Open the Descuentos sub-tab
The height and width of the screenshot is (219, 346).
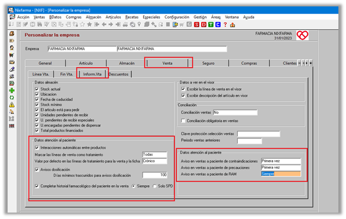tap(119, 74)
